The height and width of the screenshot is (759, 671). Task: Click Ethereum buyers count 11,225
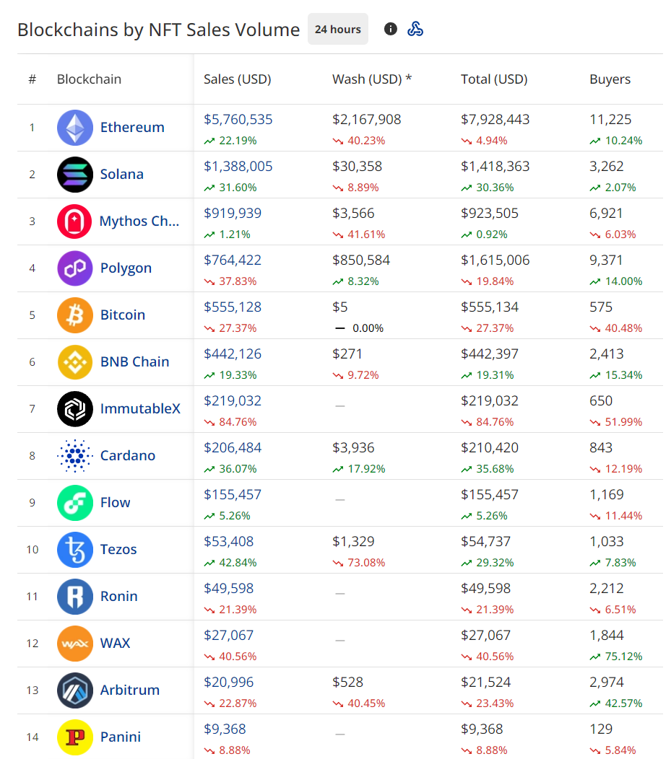pos(610,120)
